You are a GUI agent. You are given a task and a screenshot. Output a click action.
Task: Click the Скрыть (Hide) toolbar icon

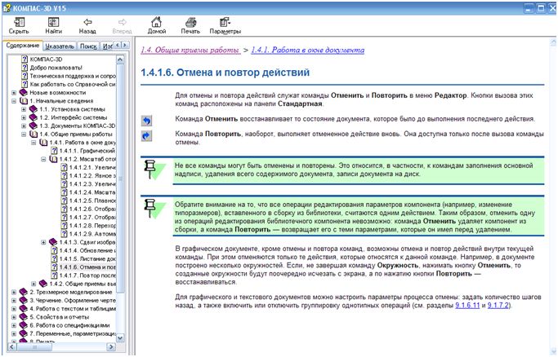(x=19, y=22)
